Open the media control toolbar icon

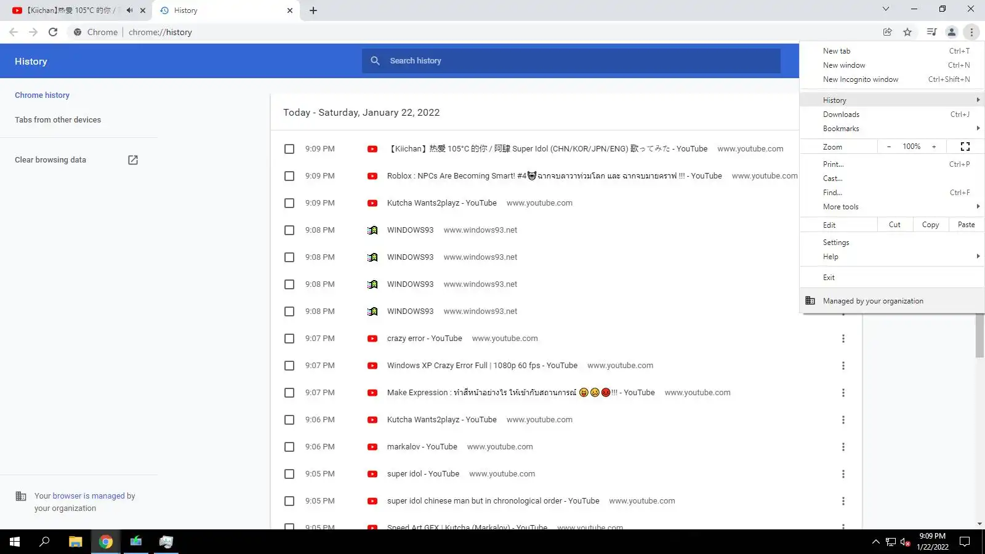[931, 32]
